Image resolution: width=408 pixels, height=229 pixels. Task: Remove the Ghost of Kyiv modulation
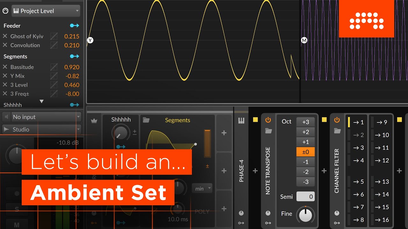[5, 36]
